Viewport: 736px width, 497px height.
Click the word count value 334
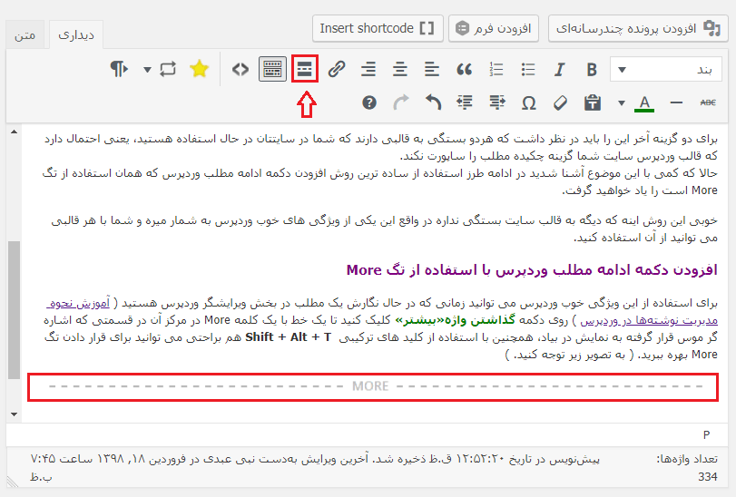click(708, 477)
